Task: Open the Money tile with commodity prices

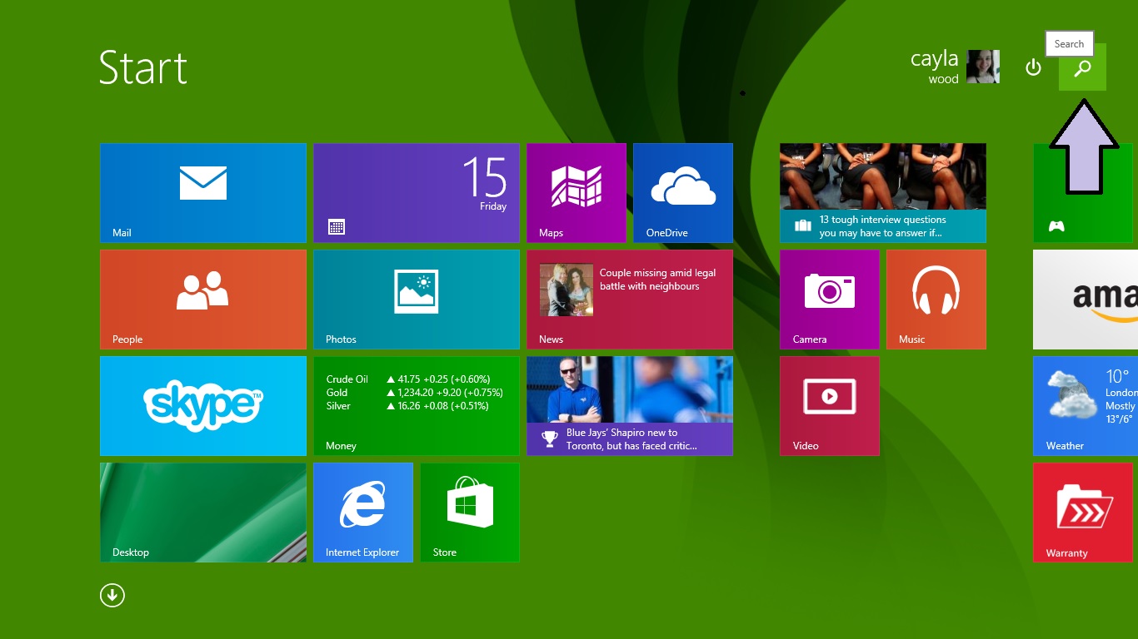Action: coord(417,406)
